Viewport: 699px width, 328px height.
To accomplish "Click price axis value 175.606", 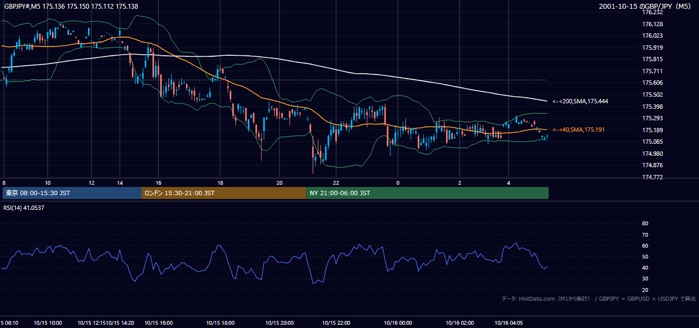I will [653, 83].
